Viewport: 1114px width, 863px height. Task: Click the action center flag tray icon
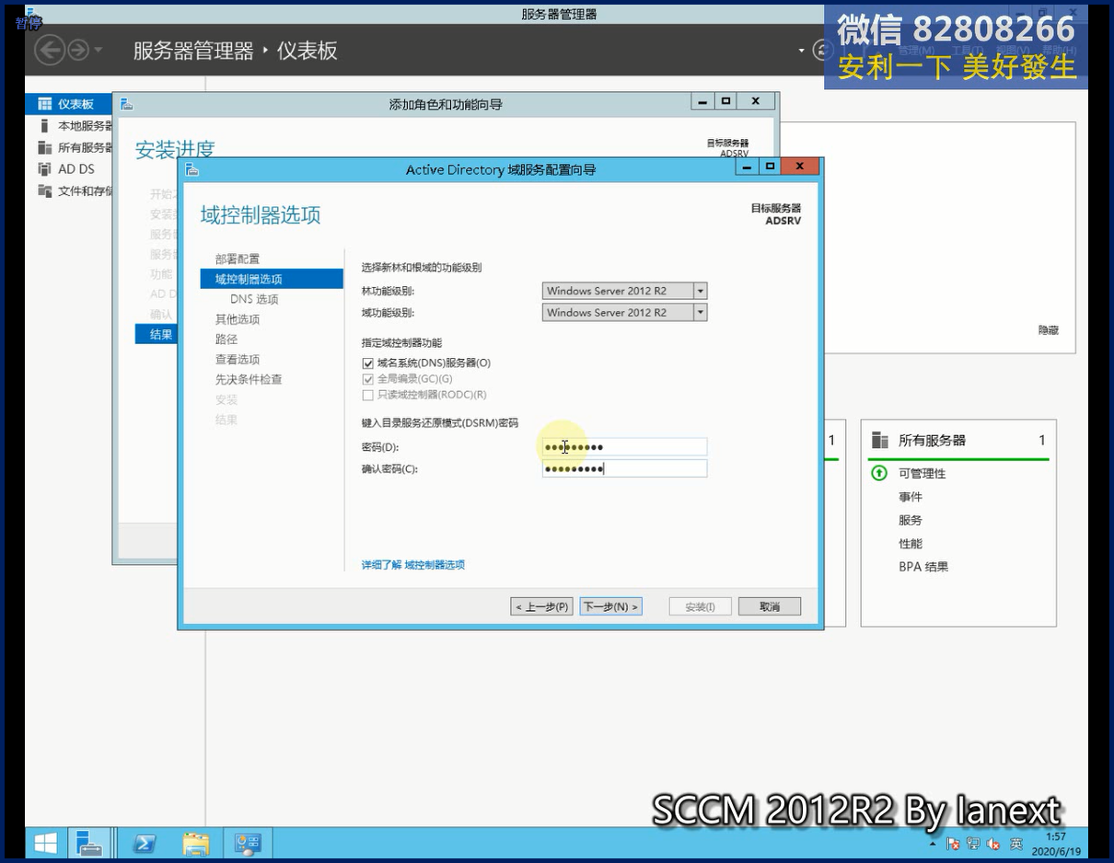coord(953,844)
